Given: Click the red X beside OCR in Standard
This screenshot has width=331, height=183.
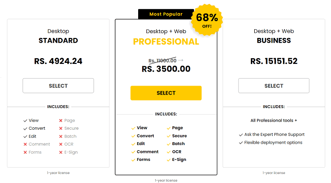Looking at the screenshot, I should (61, 144).
